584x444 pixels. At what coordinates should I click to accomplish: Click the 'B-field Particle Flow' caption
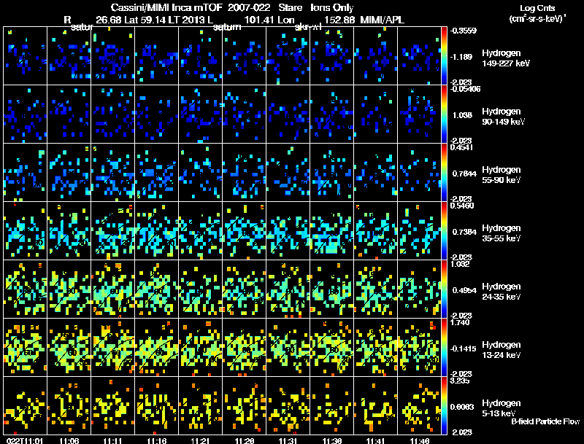pos(545,421)
